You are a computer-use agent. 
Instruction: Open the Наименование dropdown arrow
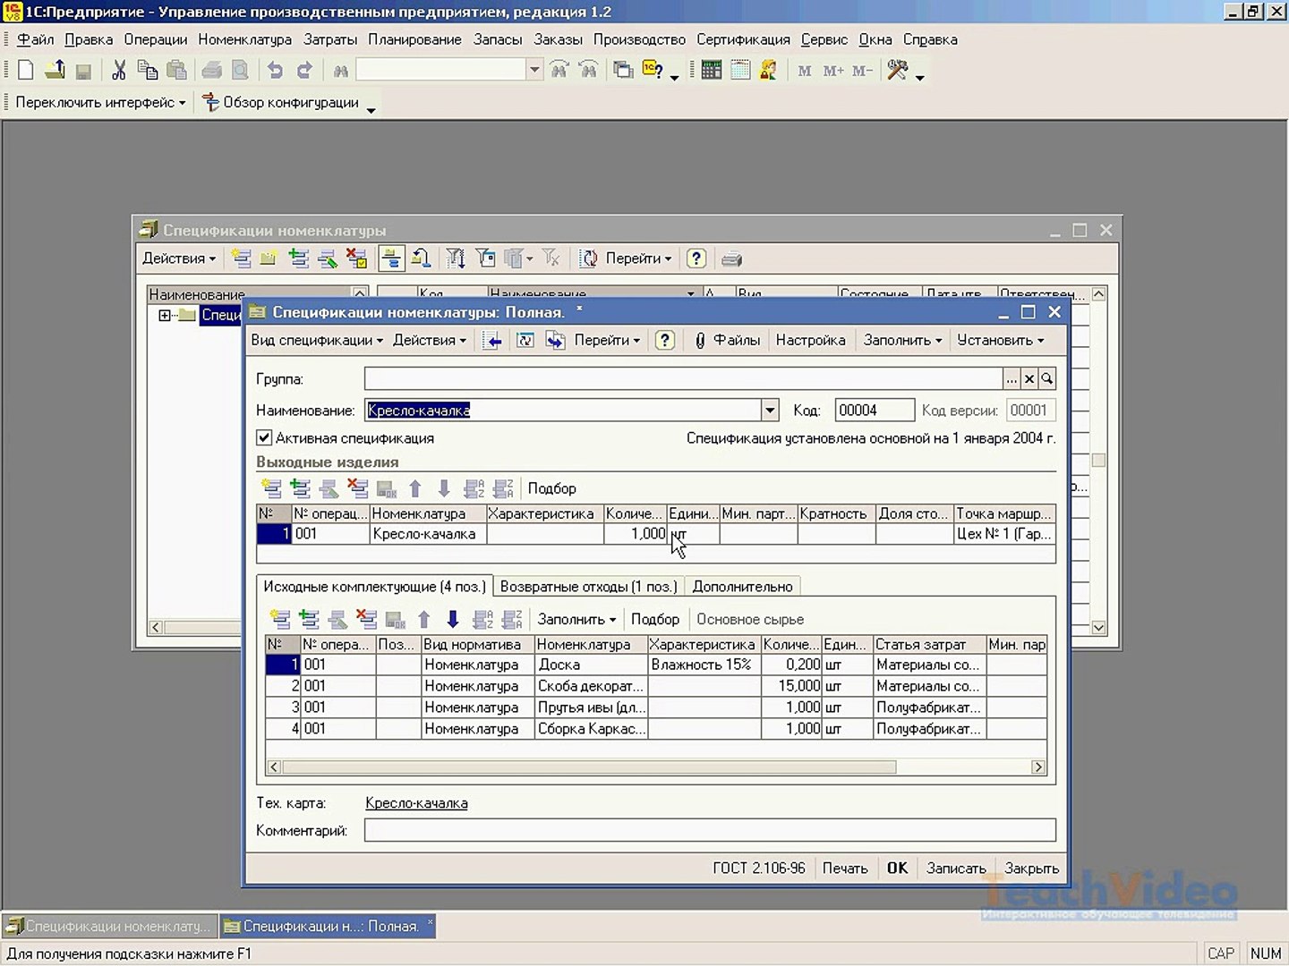pyautogui.click(x=770, y=411)
